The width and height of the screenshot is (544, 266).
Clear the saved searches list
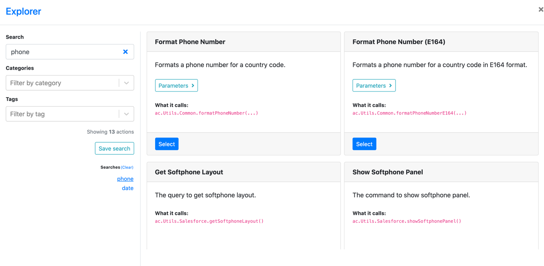(127, 167)
